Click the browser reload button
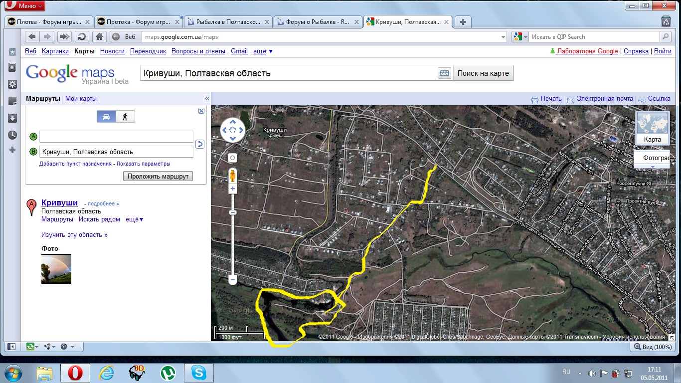Screen dimensions: 681x383 [x=81, y=36]
